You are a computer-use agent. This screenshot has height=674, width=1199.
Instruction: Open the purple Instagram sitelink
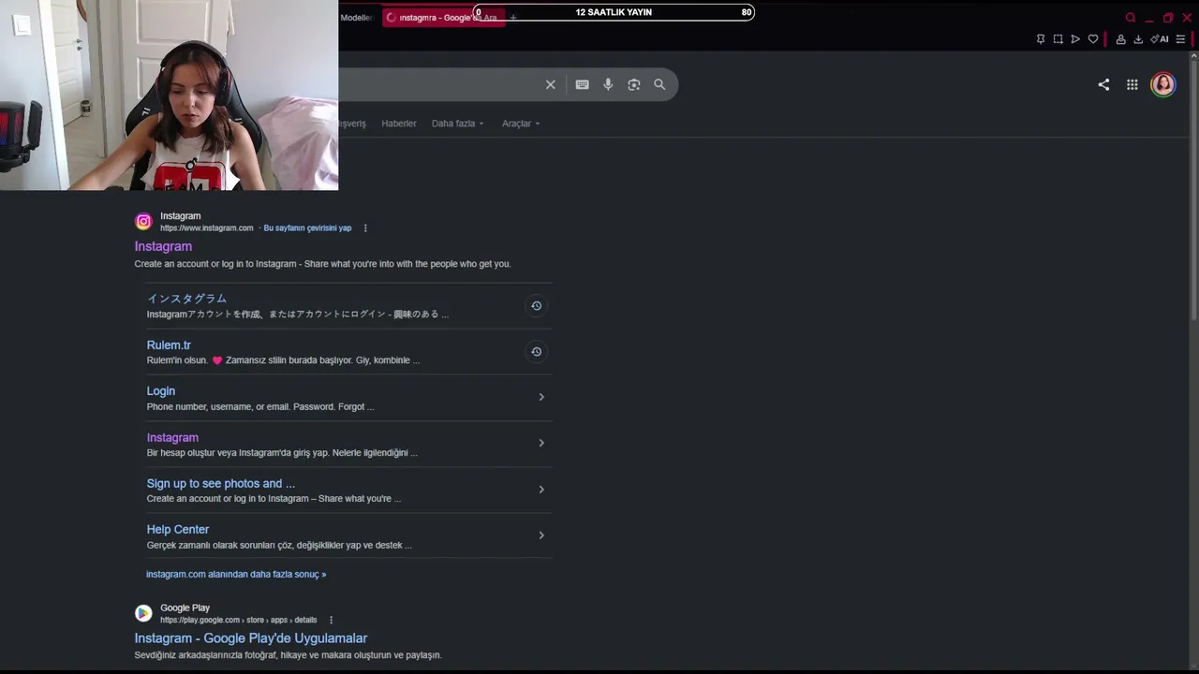point(172,438)
